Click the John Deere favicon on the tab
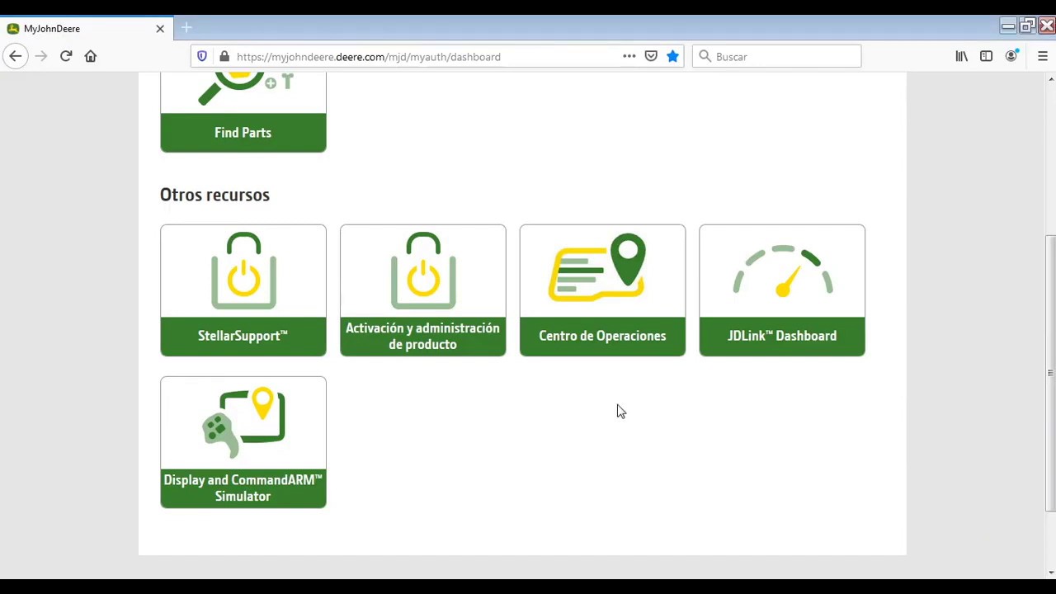The height and width of the screenshot is (594, 1056). pyautogui.click(x=13, y=28)
